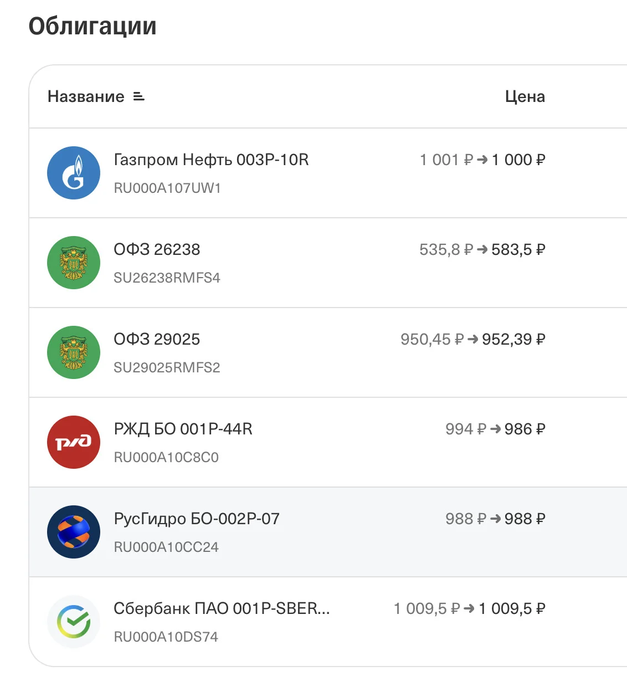Click ISIN code RU000A10CC24
Viewport: 627px width, 676px height.
[166, 547]
